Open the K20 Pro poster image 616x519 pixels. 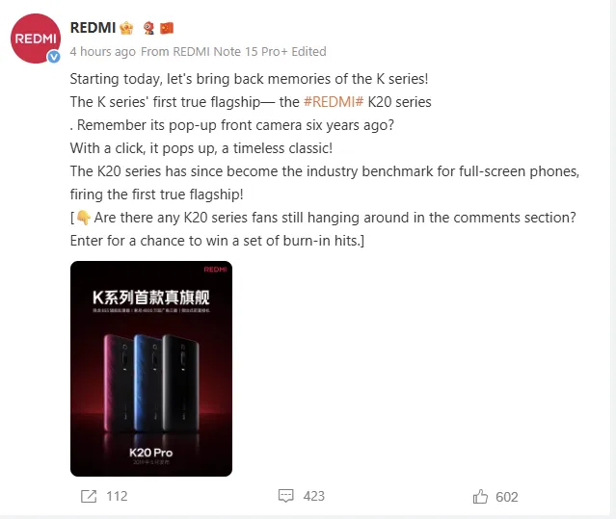click(x=151, y=369)
